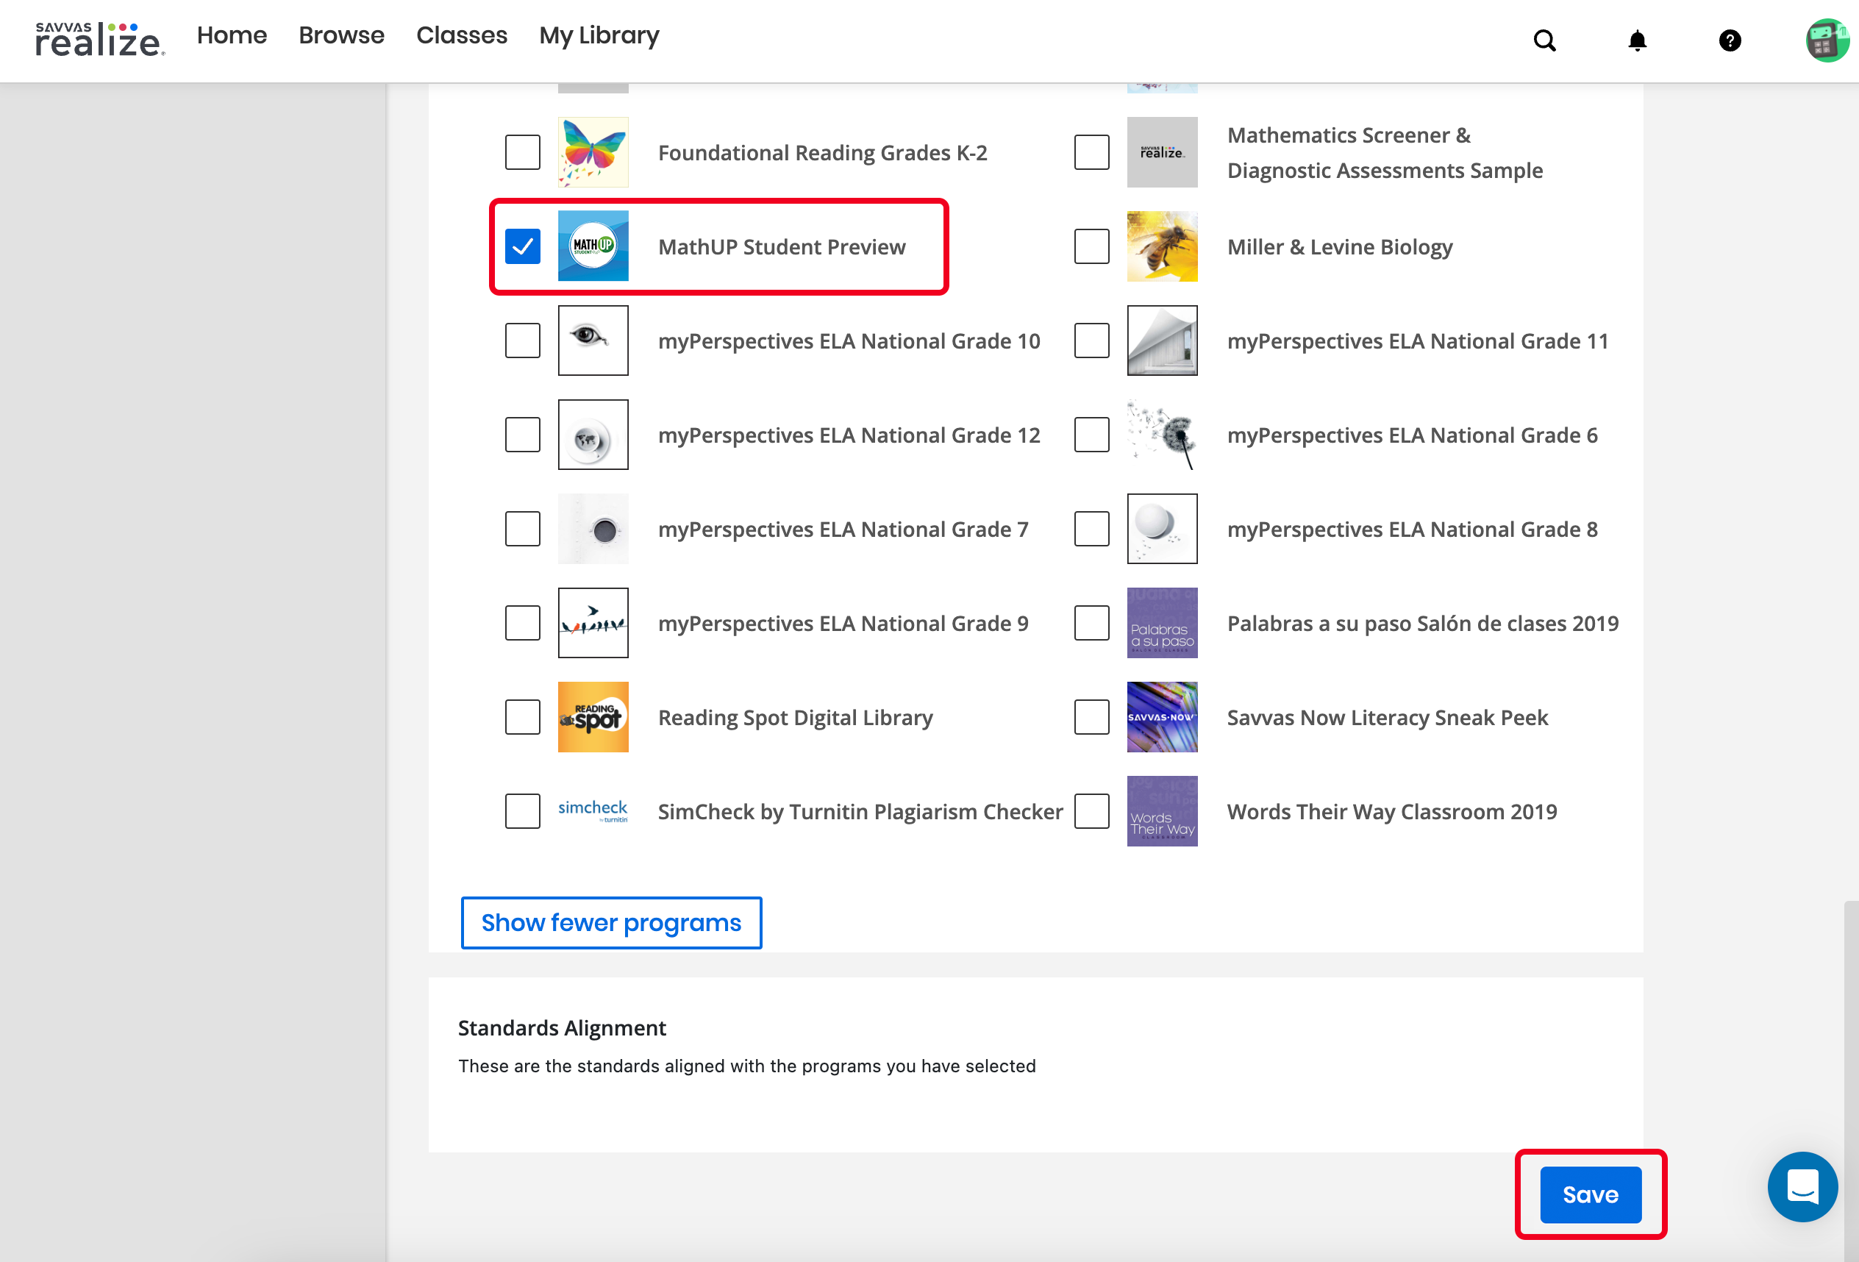
Task: Open the help question mark icon
Action: (x=1730, y=40)
